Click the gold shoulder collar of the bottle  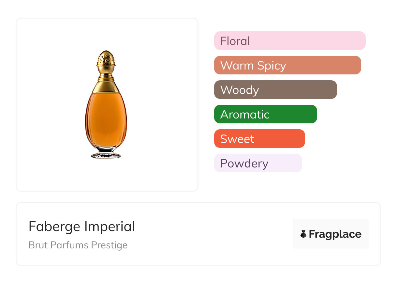pos(106,87)
